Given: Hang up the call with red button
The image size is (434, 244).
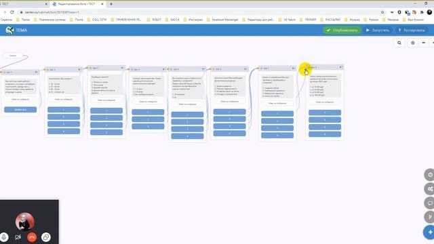Looking at the screenshot, I should point(32,237).
